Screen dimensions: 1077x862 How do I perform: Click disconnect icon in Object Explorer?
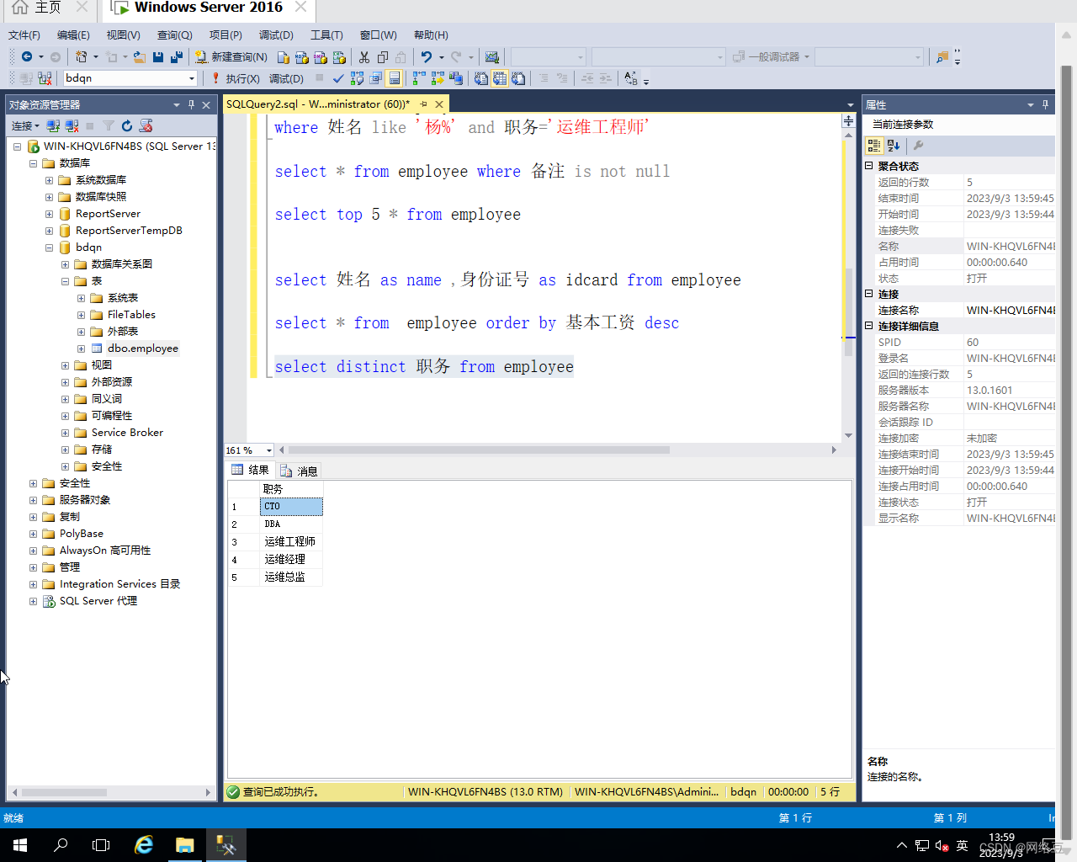(x=72, y=125)
